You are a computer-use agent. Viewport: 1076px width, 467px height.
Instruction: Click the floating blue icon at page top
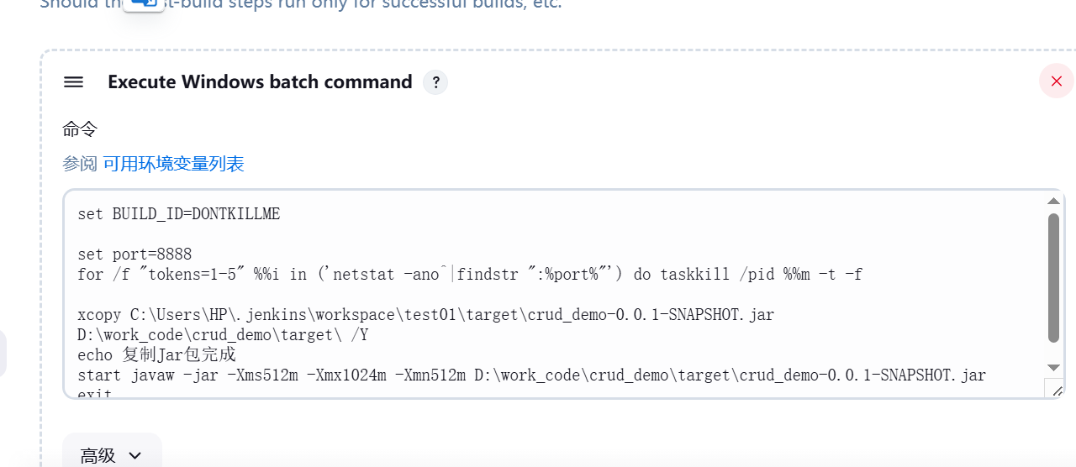click(x=144, y=4)
